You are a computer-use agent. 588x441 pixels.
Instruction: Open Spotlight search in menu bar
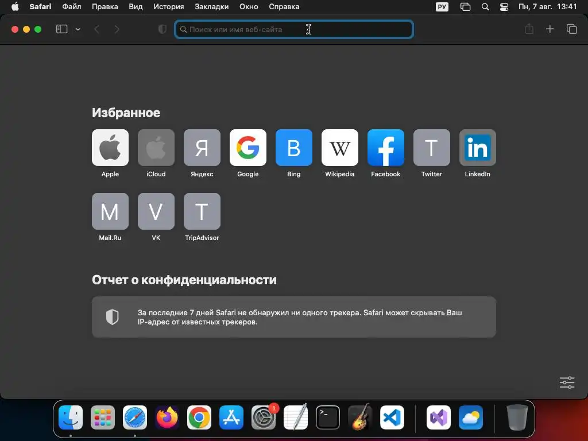(x=485, y=7)
